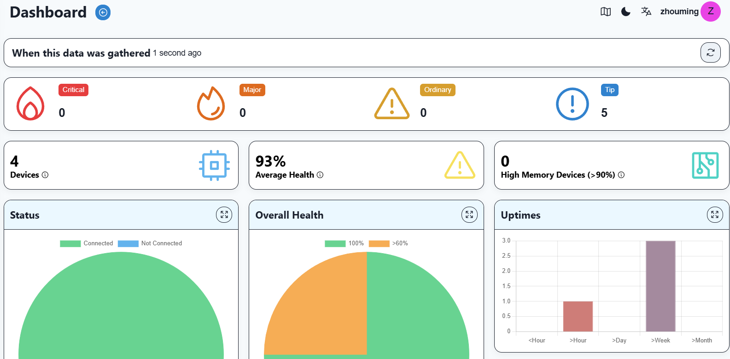
Task: Click the >Month axis label
Action: (x=701, y=341)
